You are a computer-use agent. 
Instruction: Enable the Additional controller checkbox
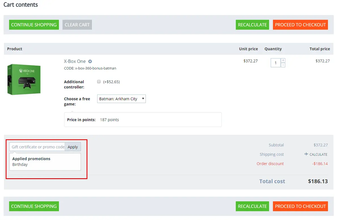coord(99,82)
